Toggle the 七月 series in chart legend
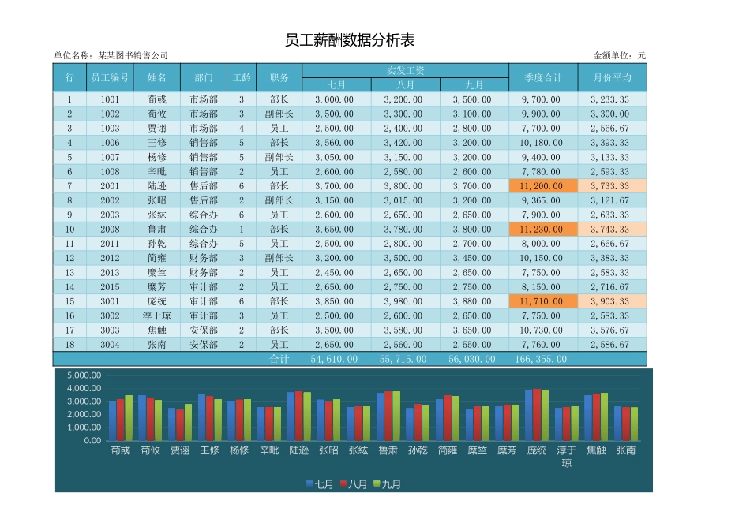750x530 pixels. [x=320, y=483]
